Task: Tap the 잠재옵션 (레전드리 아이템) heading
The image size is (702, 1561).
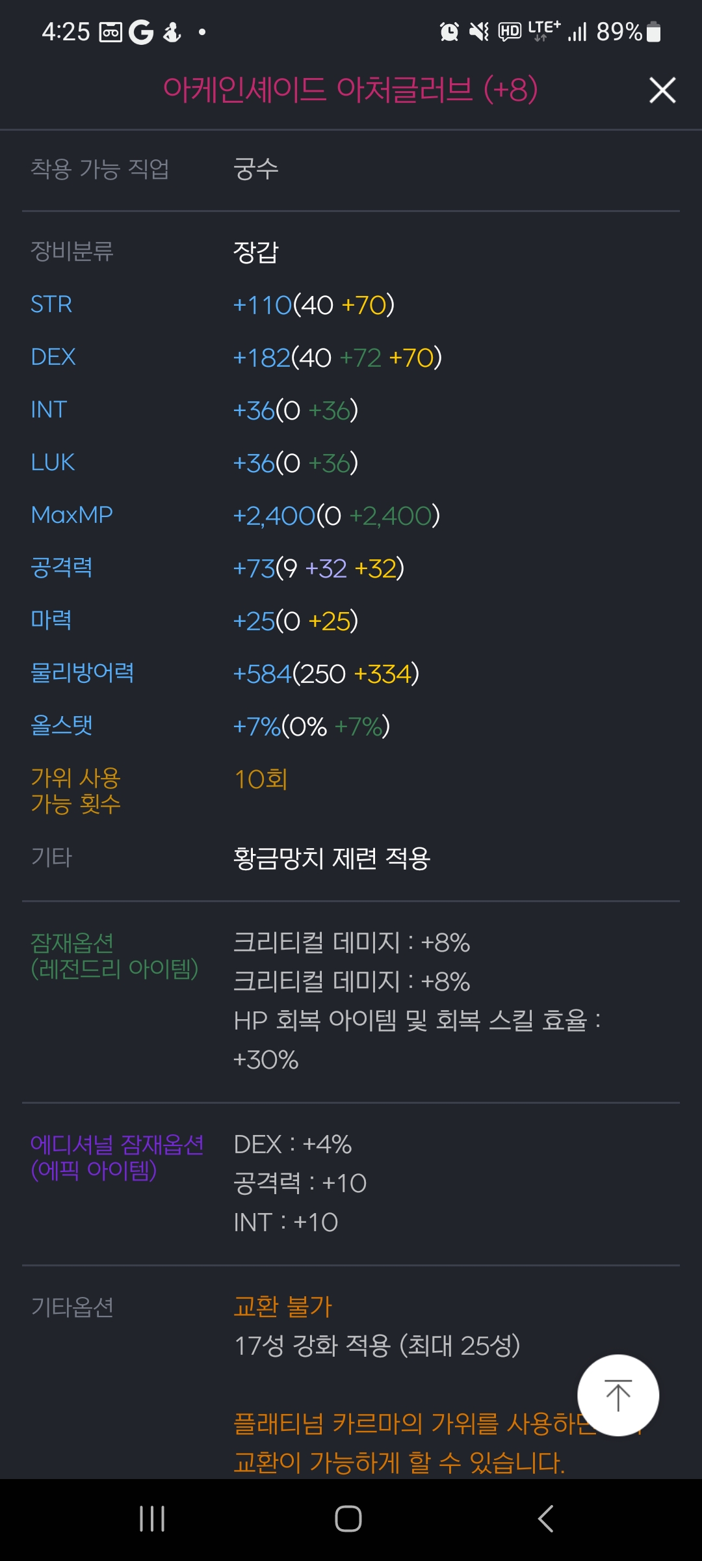Action: [x=114, y=955]
